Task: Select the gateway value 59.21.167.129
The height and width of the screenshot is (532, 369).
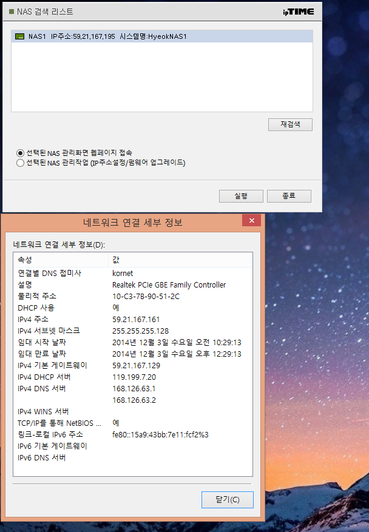Action: pyautogui.click(x=136, y=365)
